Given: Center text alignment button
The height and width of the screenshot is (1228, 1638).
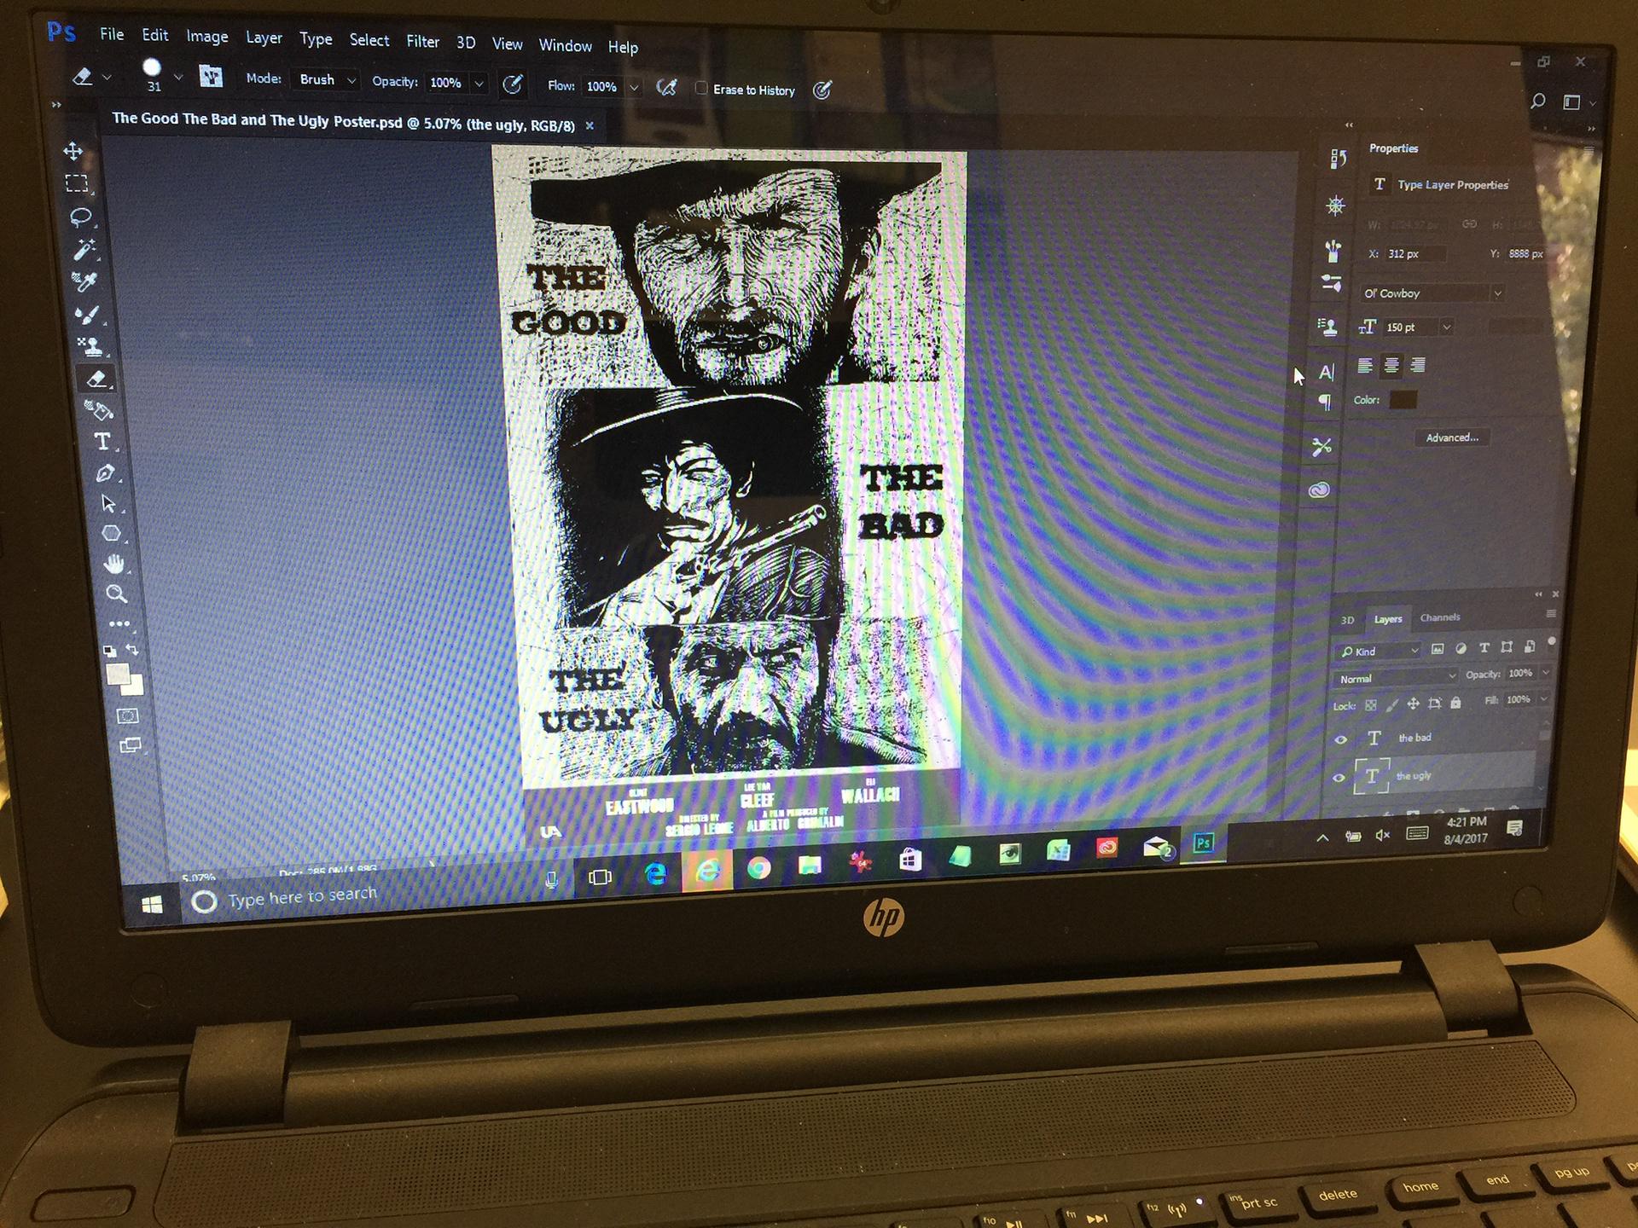Looking at the screenshot, I should tap(1391, 366).
